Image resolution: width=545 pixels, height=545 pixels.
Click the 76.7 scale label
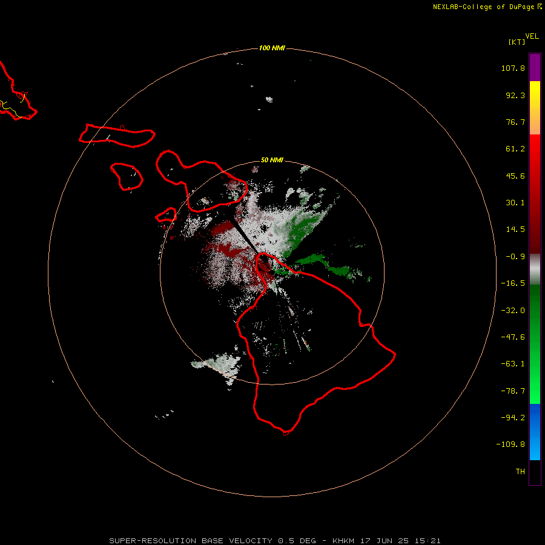pyautogui.click(x=515, y=122)
